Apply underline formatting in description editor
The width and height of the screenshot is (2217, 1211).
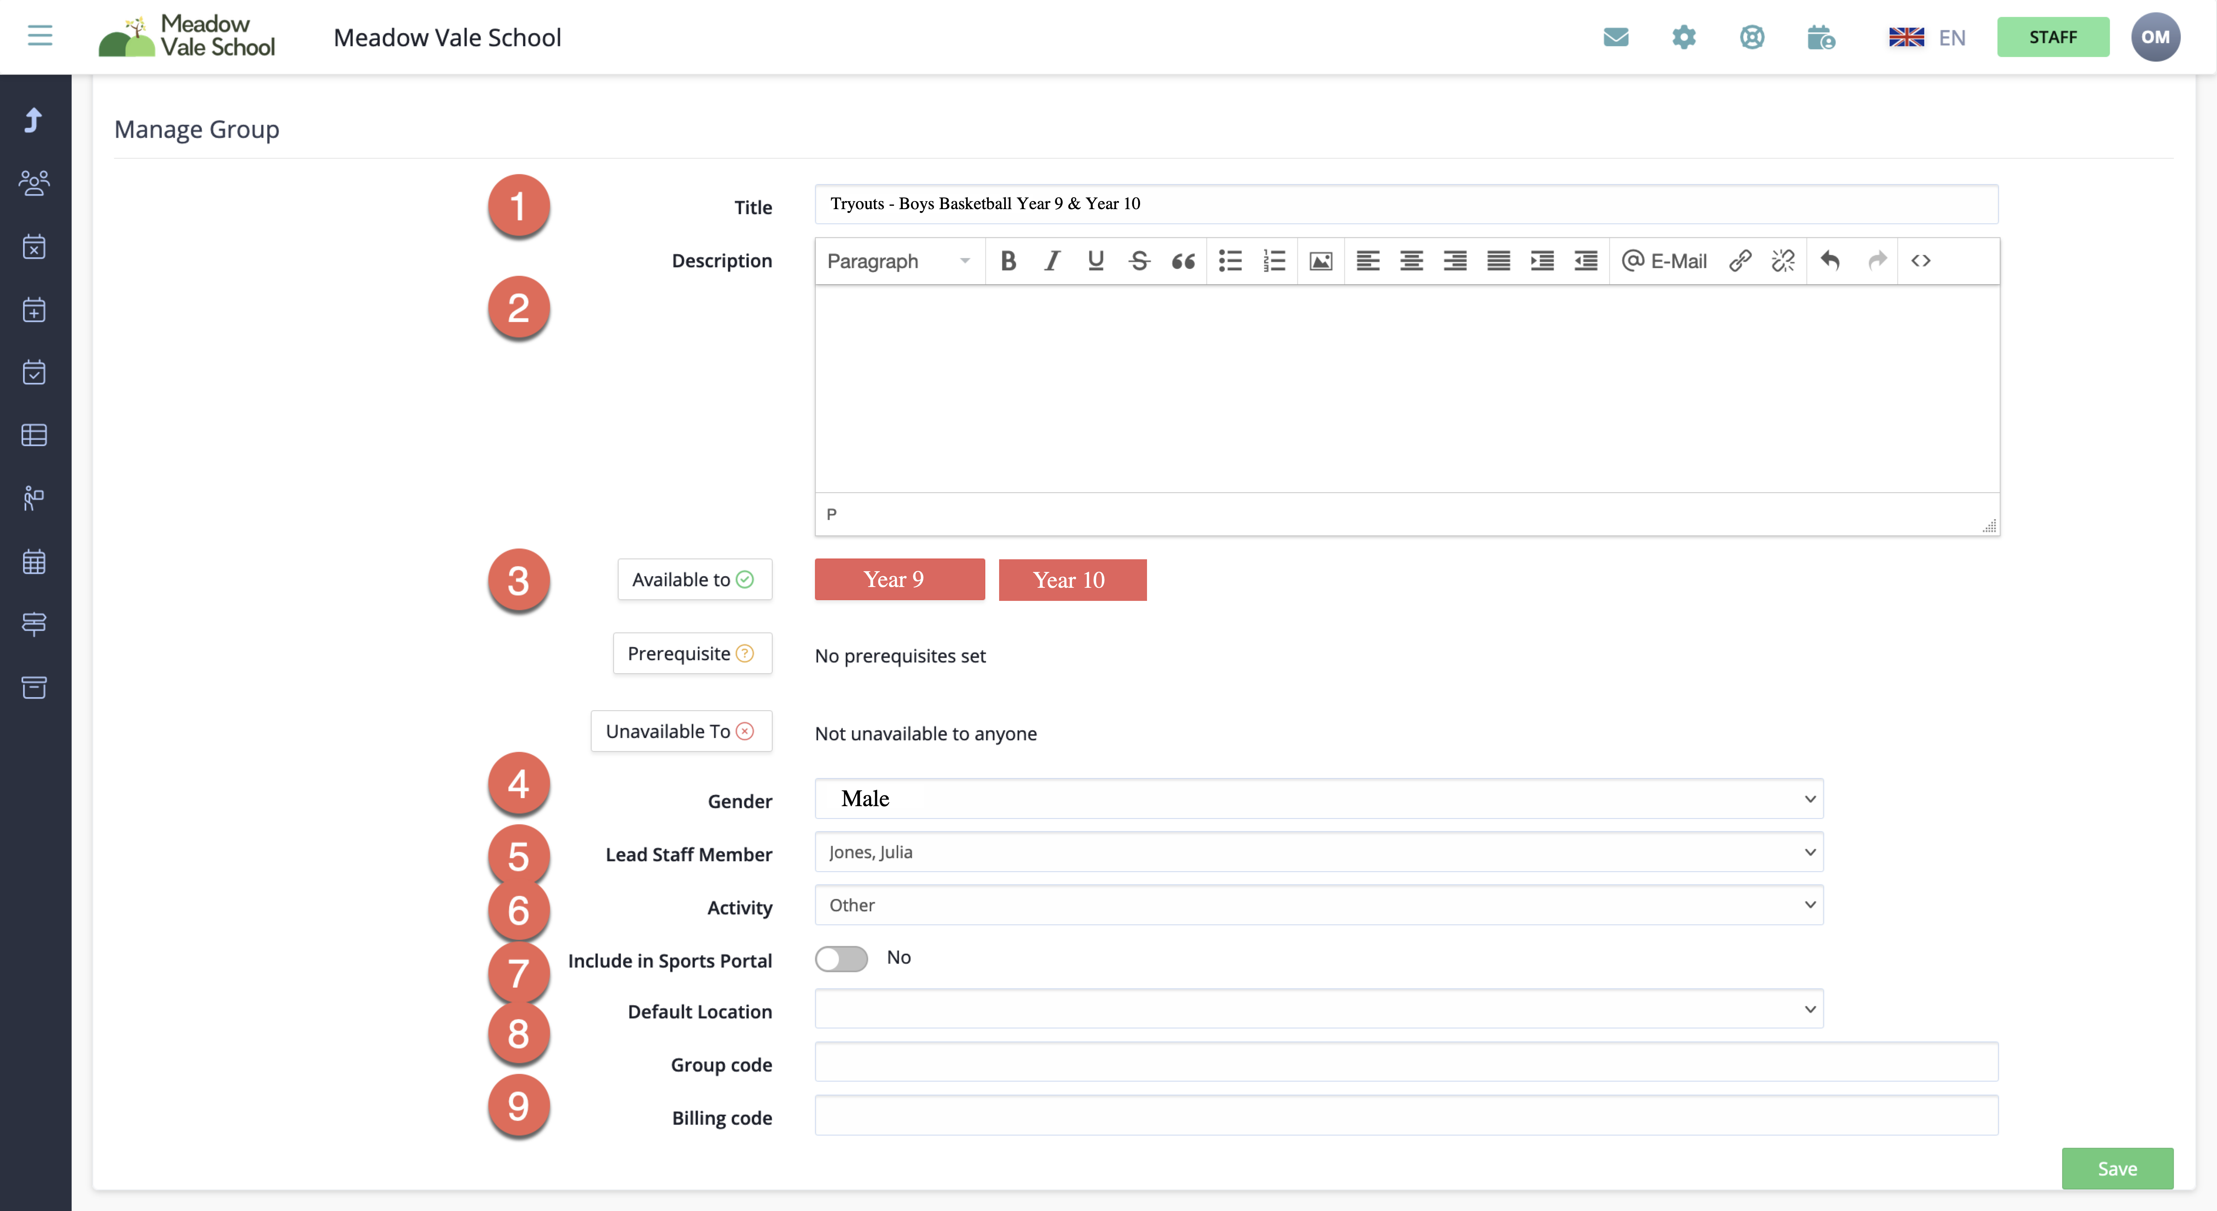1095,261
